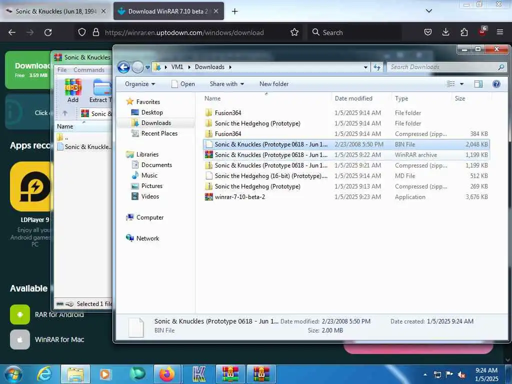Select Downloads in the navigation pane

pyautogui.click(x=156, y=123)
